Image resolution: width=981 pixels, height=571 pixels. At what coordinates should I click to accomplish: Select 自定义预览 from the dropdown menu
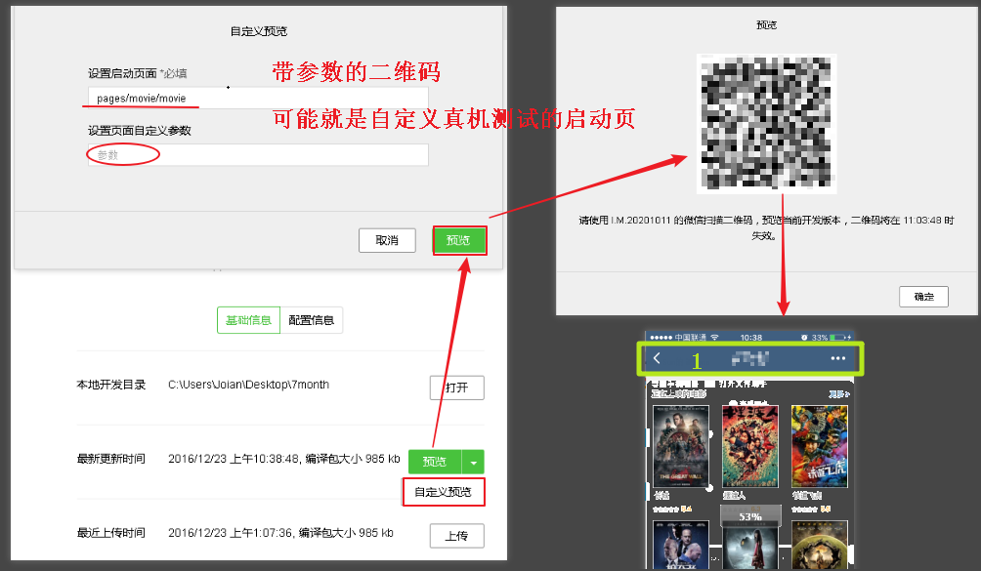[x=443, y=492]
